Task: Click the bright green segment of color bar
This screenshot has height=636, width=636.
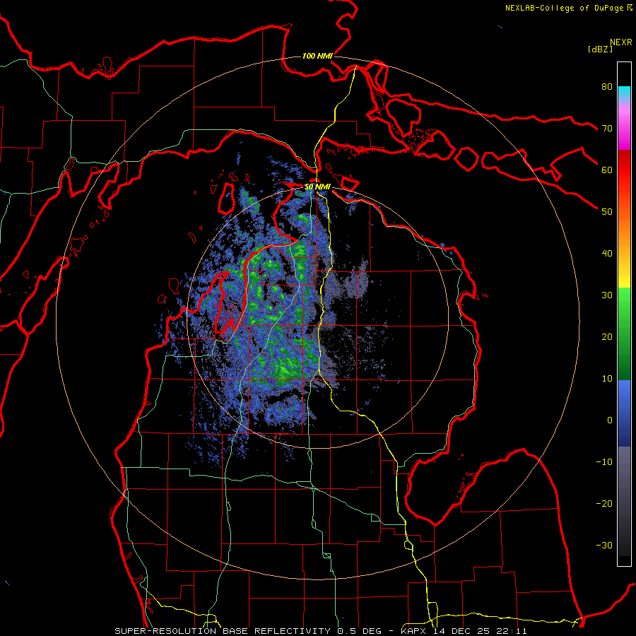Action: point(624,300)
